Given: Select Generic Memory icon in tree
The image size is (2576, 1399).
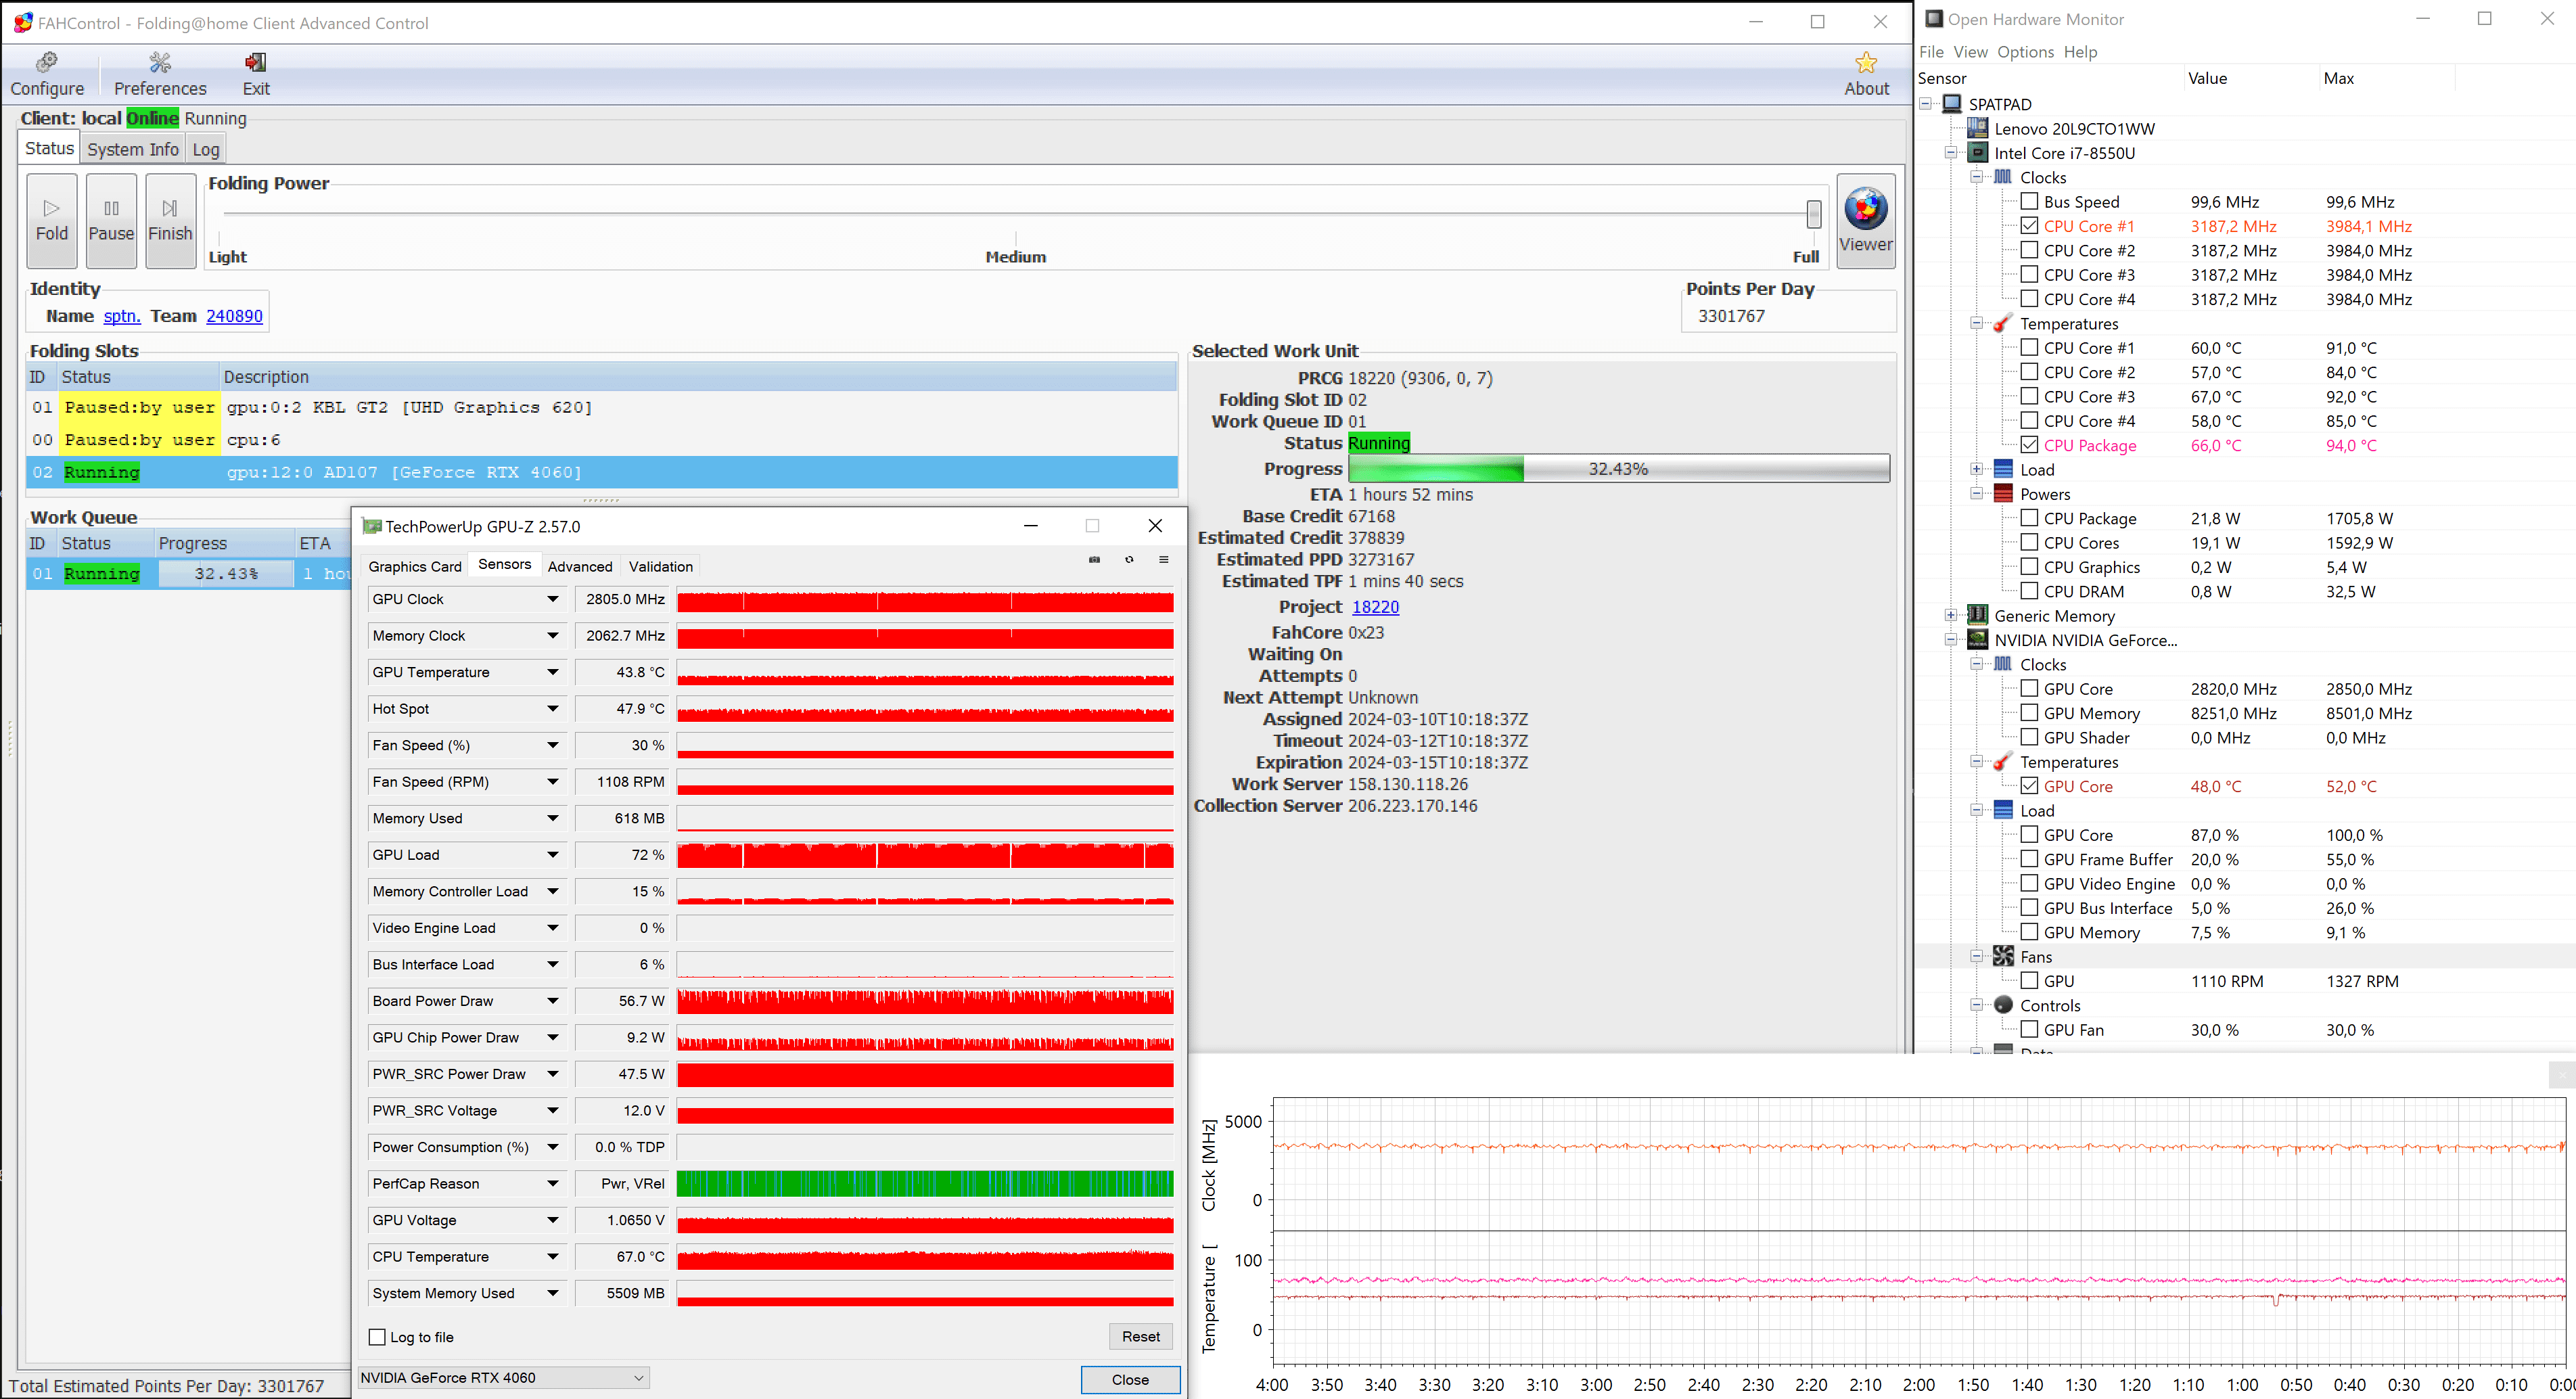Looking at the screenshot, I should click(x=1977, y=616).
